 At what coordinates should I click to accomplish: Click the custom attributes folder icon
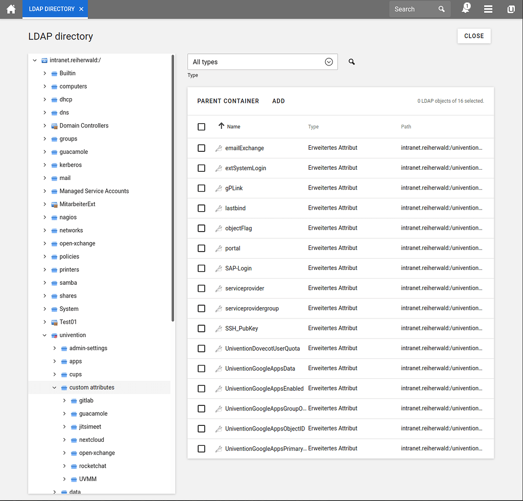64,388
